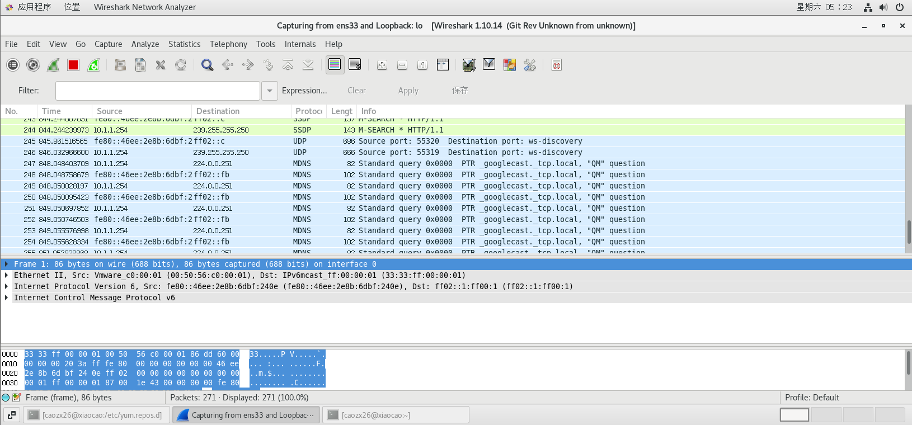Viewport: 912px width, 425px height.
Task: Jump to first packet icon
Action: [288, 65]
